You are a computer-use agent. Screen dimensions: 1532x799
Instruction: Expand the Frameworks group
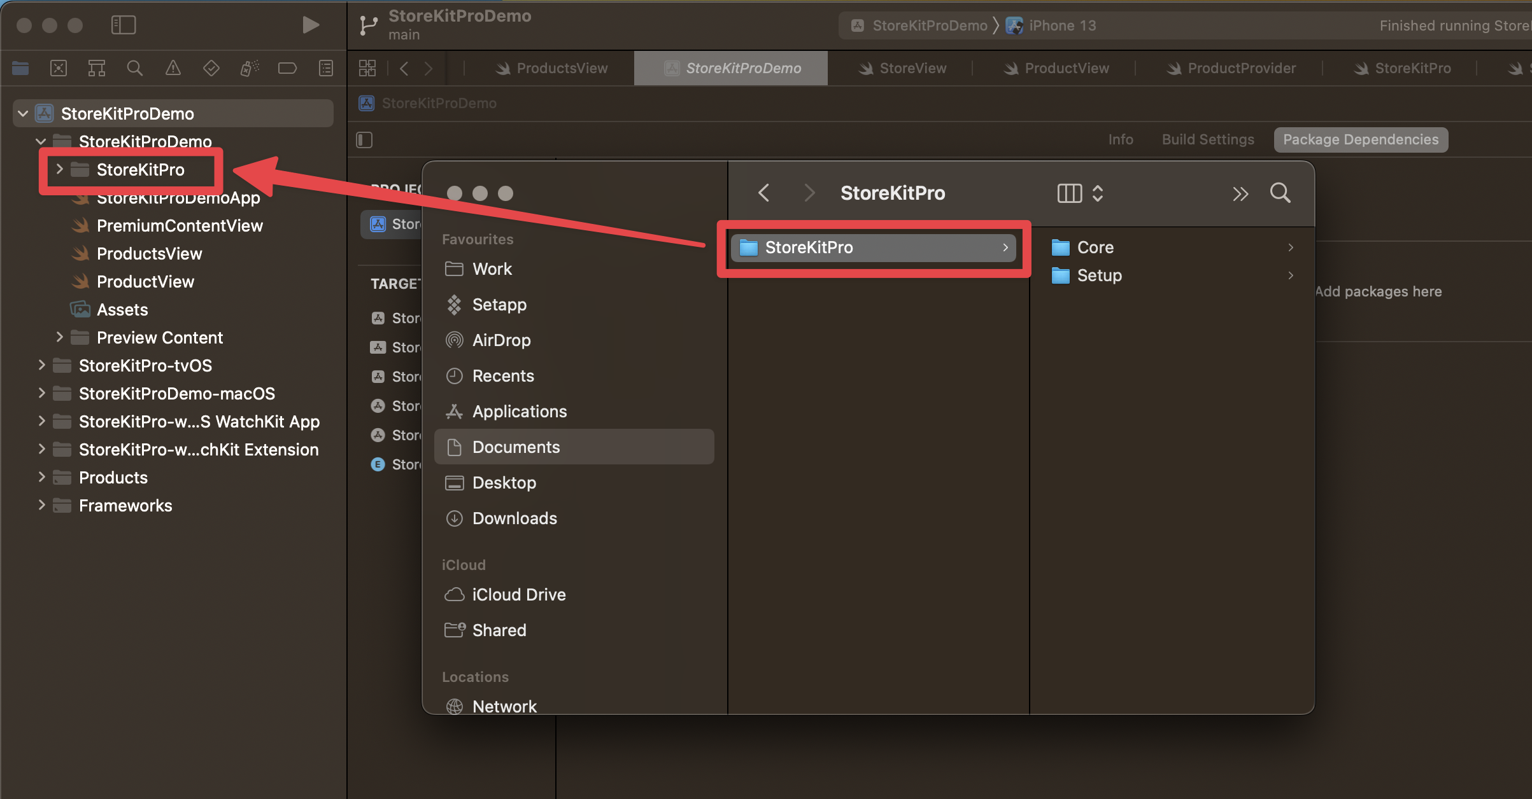point(41,505)
